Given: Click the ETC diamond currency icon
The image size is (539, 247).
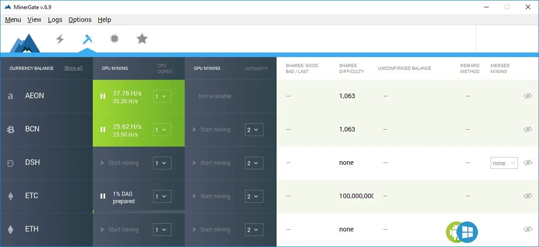Looking at the screenshot, I should (x=11, y=196).
